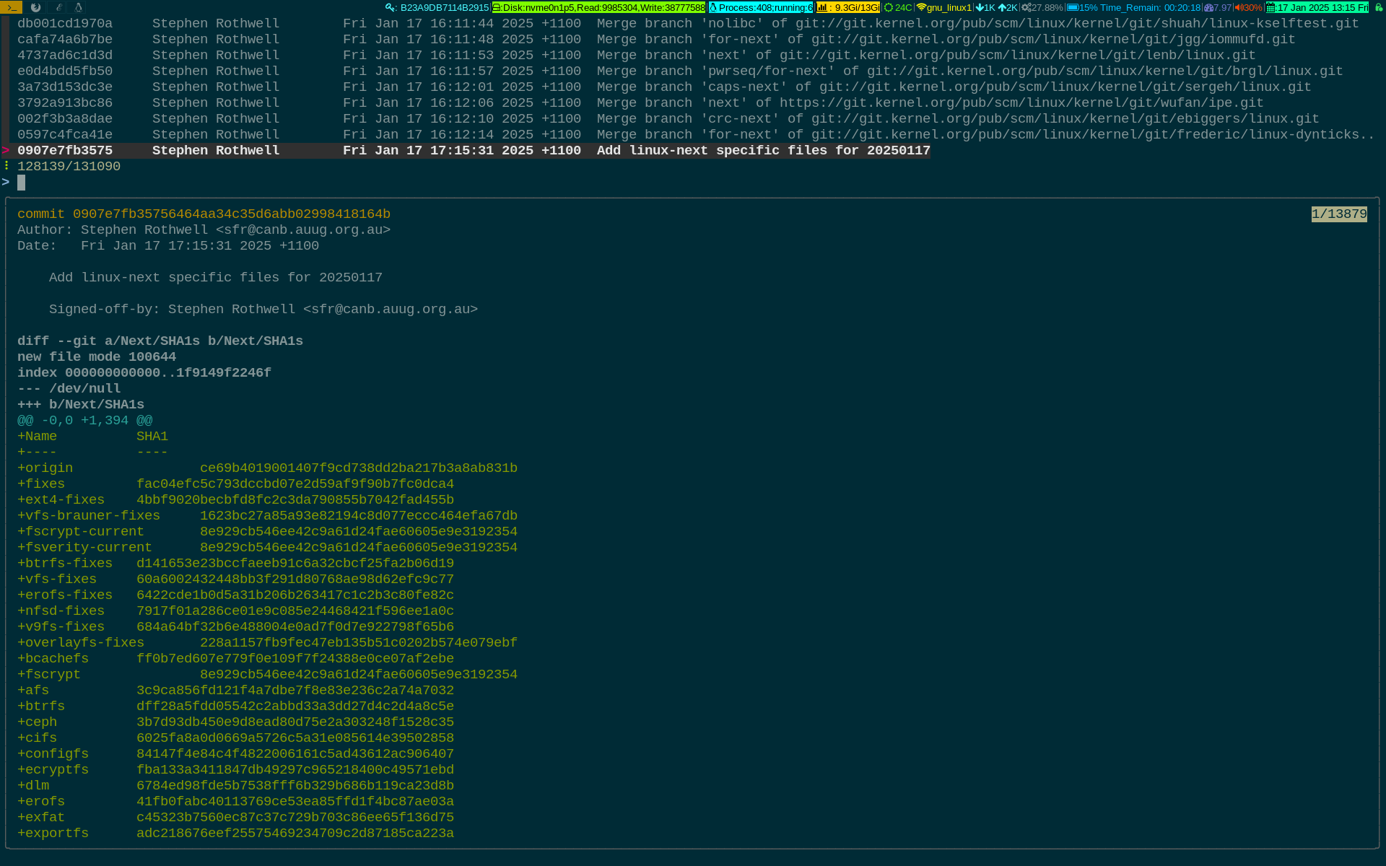Click the calendar icon in status bar
Viewport: 1386px width, 866px height.
1271,7
